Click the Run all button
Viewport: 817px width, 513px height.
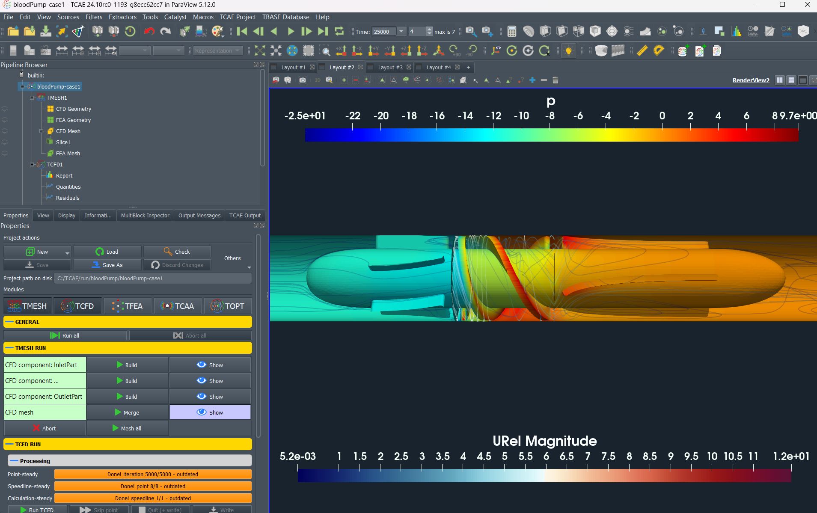tap(65, 335)
